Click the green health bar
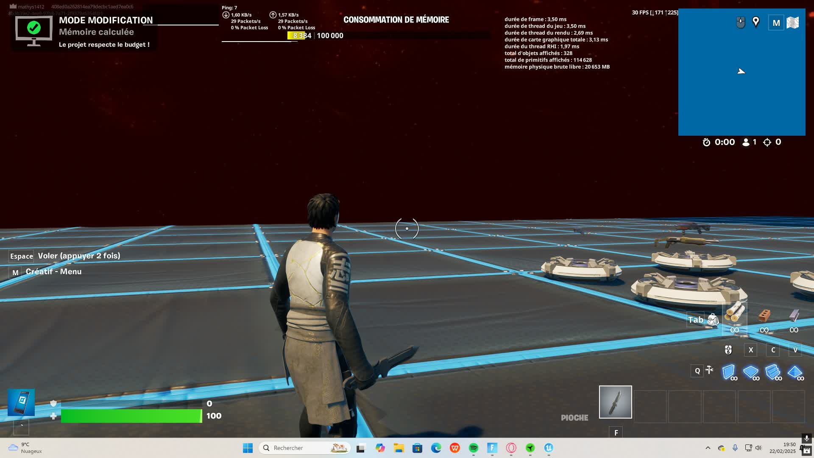Screen dimensions: 814x458 131,416
